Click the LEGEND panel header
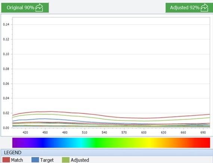This screenshot has width=213, height=163. tap(107, 153)
